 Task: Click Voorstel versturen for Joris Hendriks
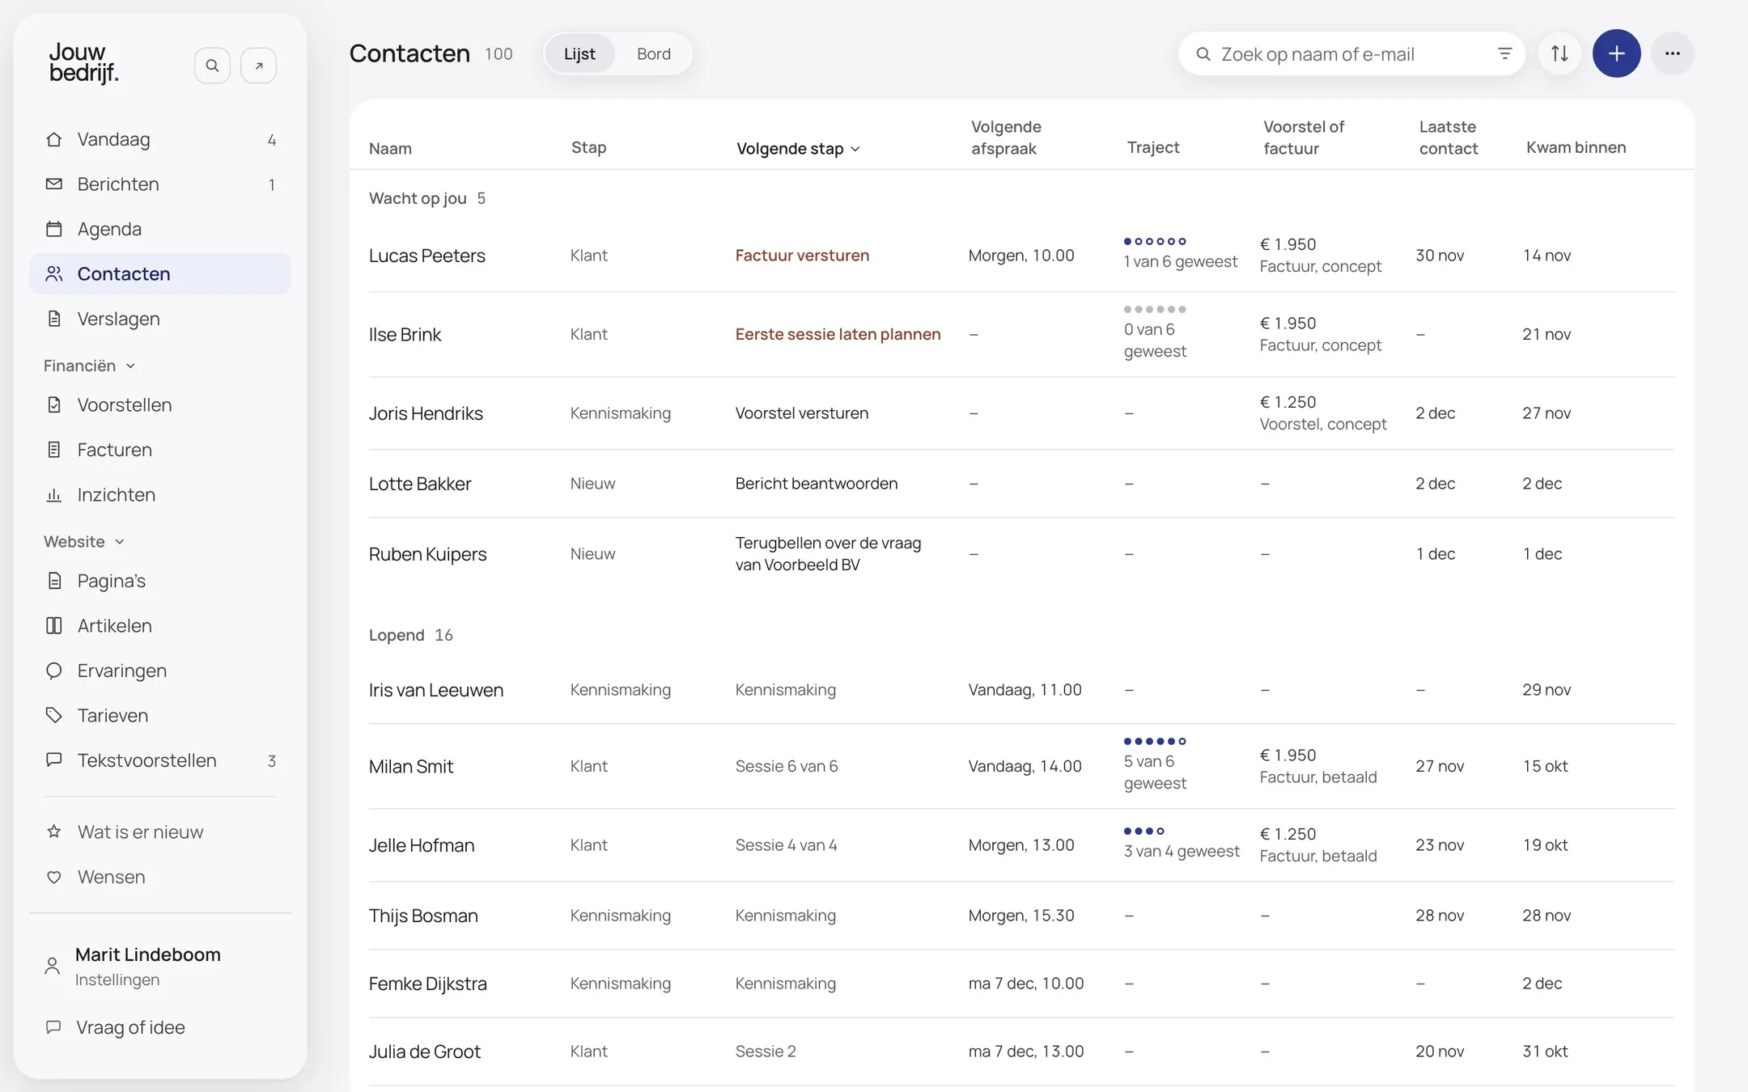click(801, 413)
